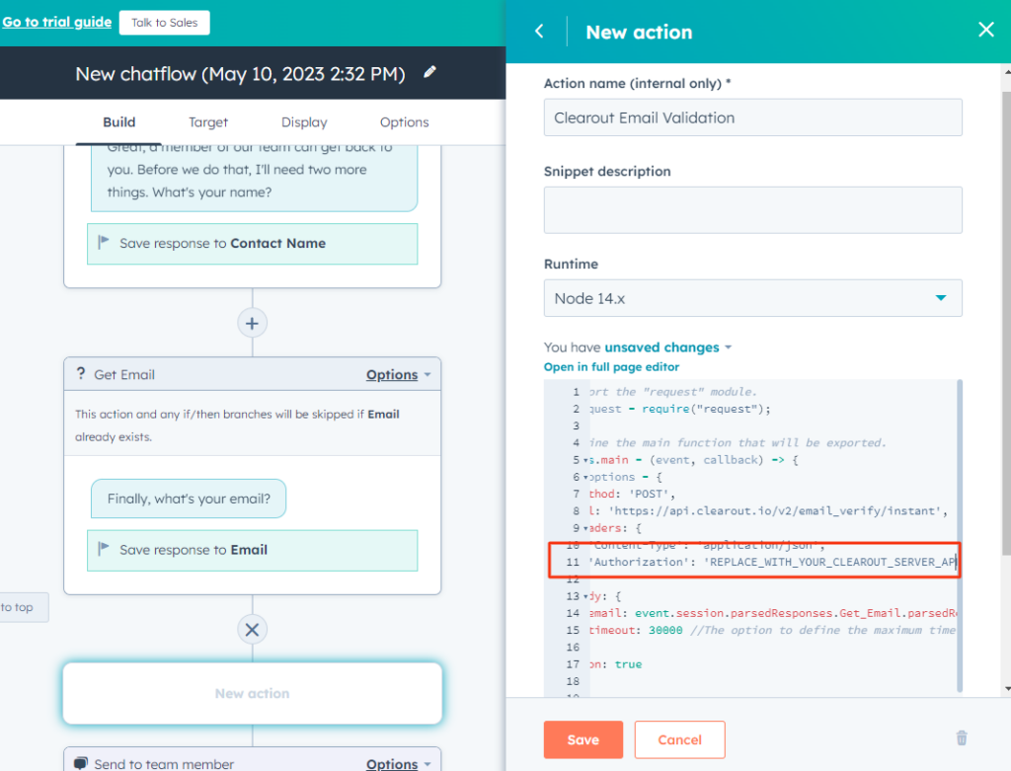Switch to the Display tab
The image size is (1011, 771).
point(303,121)
